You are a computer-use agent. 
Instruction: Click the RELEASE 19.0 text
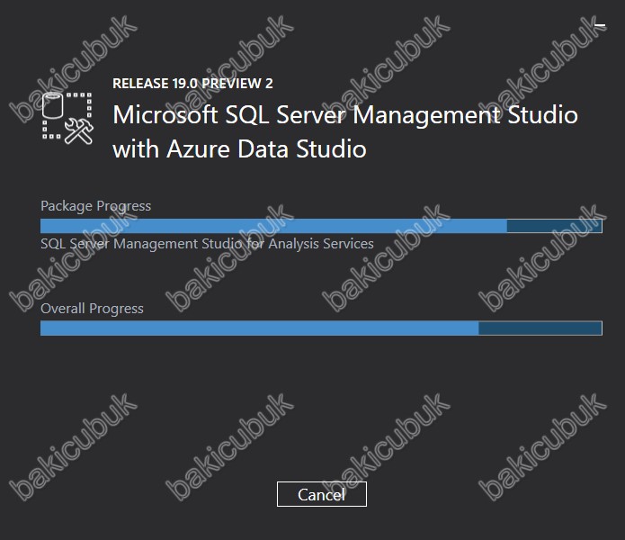click(x=155, y=84)
